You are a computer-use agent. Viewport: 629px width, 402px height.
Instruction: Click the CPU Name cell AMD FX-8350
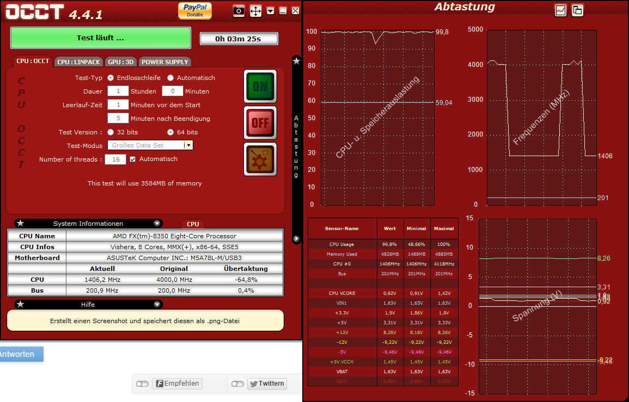[174, 236]
